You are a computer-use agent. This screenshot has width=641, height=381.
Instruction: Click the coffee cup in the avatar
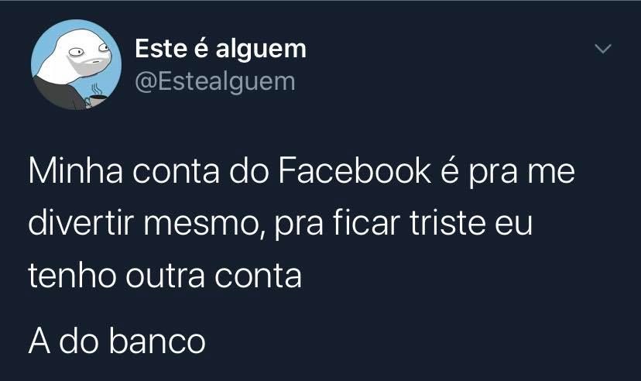point(97,99)
